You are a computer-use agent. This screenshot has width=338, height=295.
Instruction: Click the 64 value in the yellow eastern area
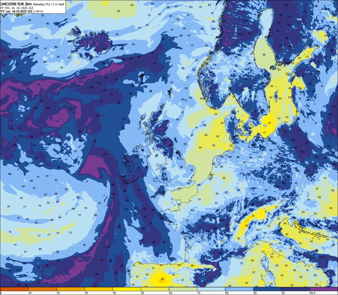[x=331, y=208]
